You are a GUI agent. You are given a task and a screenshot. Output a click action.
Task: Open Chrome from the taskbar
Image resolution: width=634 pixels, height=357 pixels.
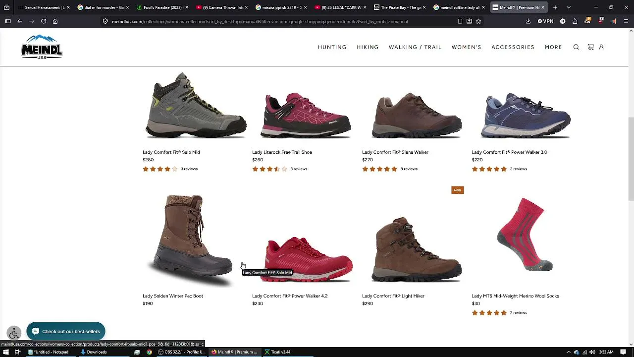click(149, 352)
